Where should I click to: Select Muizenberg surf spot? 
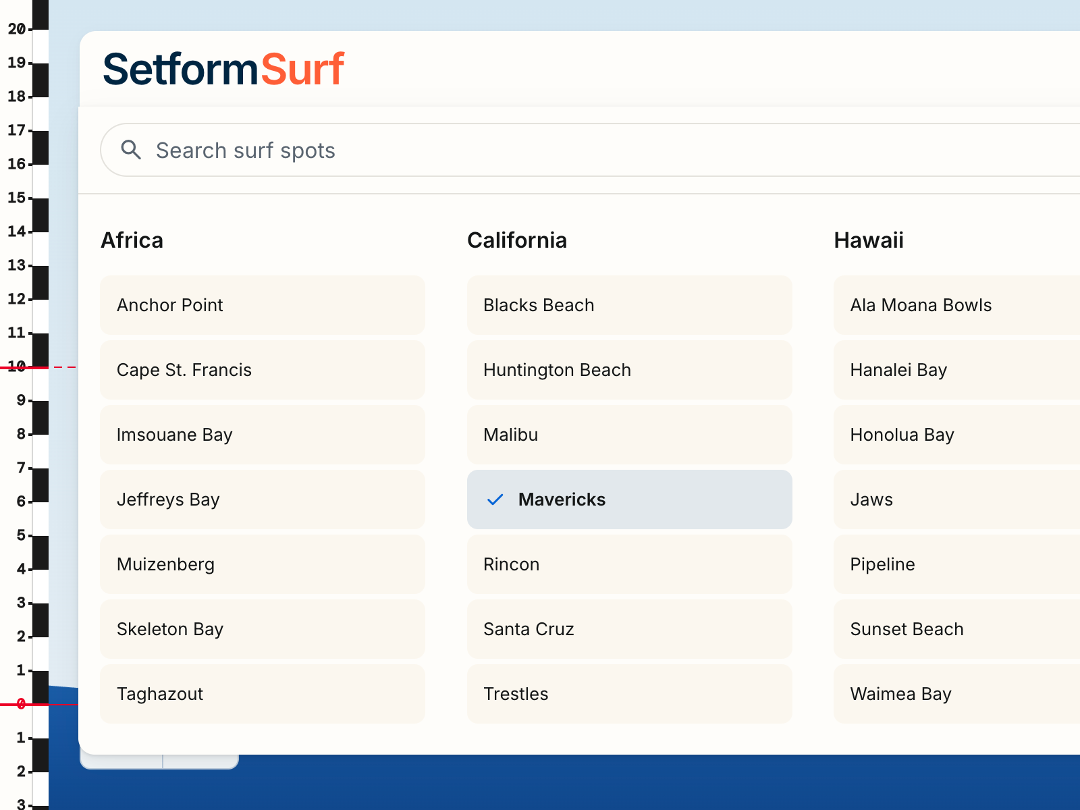click(x=263, y=564)
